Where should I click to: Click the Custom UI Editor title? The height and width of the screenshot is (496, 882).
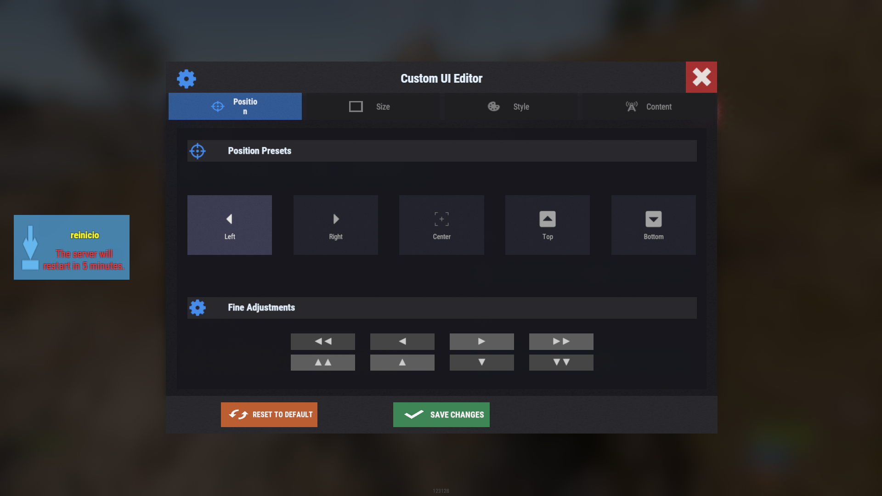click(x=441, y=79)
